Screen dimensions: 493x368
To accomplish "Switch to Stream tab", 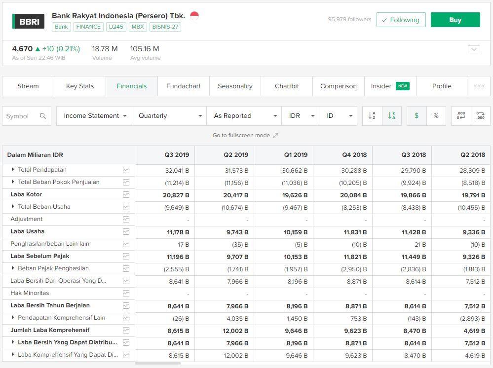I will (28, 86).
